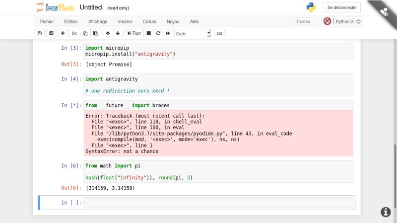Click the corner ribbon icon top right

pyautogui.click(x=384, y=11)
